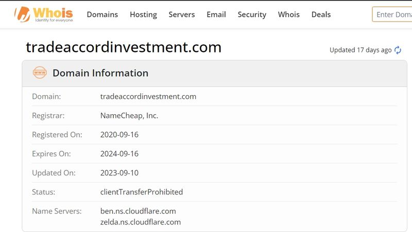Open the Domains menu
This screenshot has height=232, width=412.
[102, 14]
